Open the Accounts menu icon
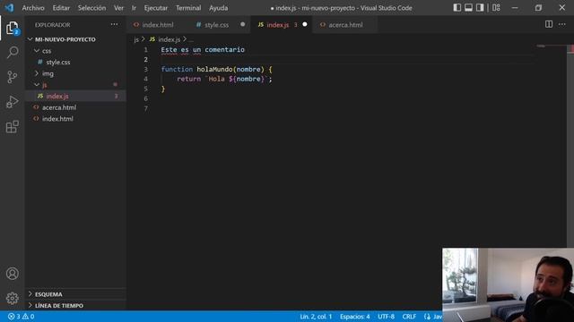The height and width of the screenshot is (322, 574). [x=12, y=274]
